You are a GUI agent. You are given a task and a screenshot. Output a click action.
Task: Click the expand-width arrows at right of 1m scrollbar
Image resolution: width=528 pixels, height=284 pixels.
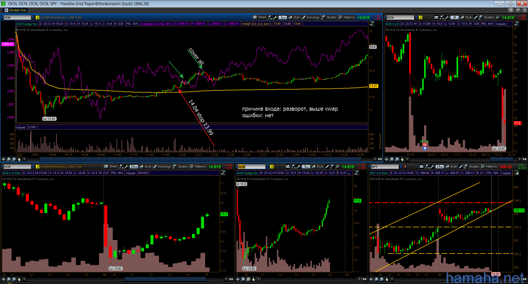[380, 159]
